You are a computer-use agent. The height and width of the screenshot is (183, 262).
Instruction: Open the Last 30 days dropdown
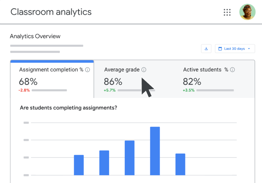coord(235,49)
